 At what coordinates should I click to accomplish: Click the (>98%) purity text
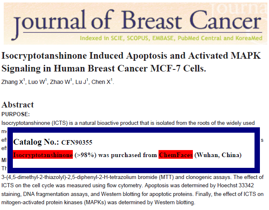[x=85, y=155]
